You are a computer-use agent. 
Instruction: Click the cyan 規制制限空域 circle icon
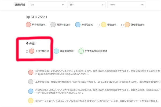56,51
